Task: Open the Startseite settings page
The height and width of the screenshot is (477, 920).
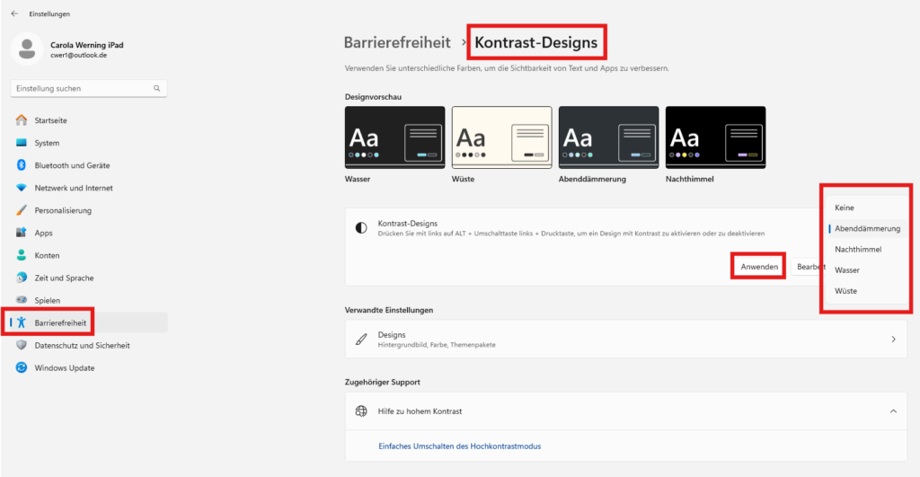Action: pos(89,120)
